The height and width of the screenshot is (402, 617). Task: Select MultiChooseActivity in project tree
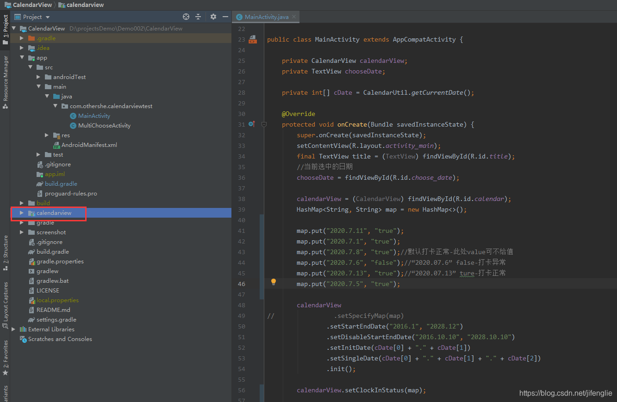tap(104, 126)
